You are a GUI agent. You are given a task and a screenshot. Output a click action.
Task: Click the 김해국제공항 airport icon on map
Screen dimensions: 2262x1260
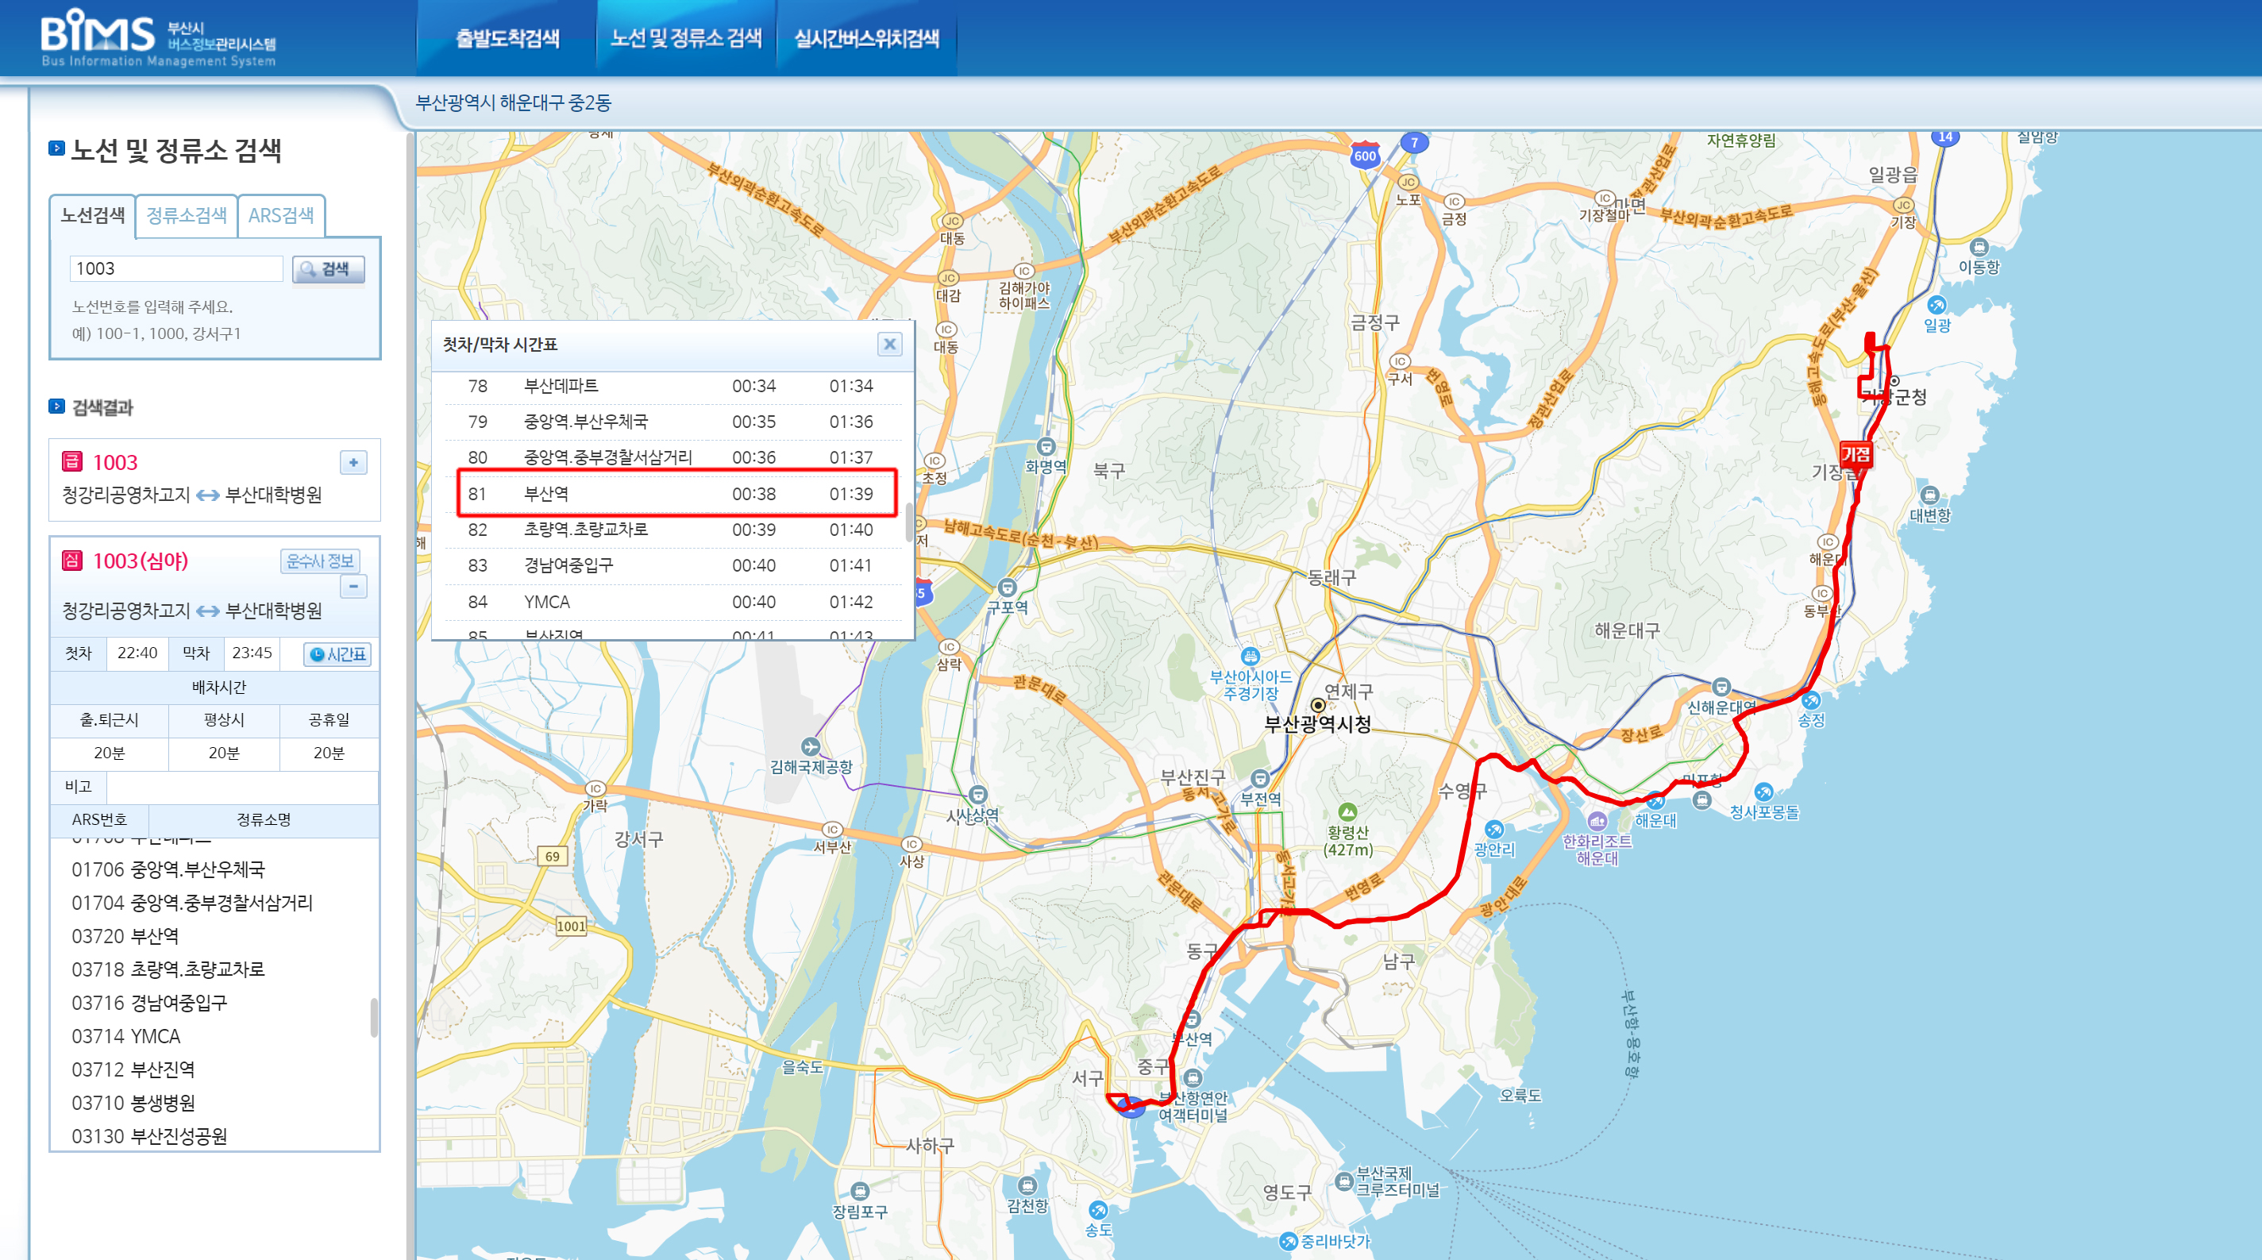(811, 746)
